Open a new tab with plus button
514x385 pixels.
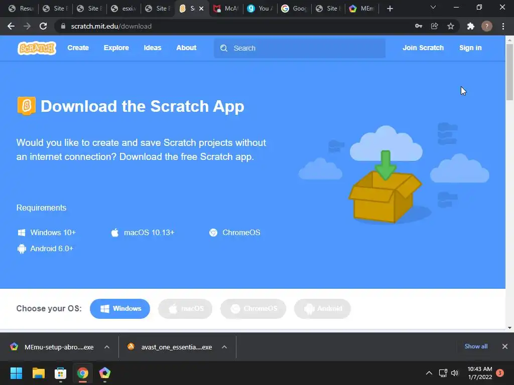pos(390,9)
